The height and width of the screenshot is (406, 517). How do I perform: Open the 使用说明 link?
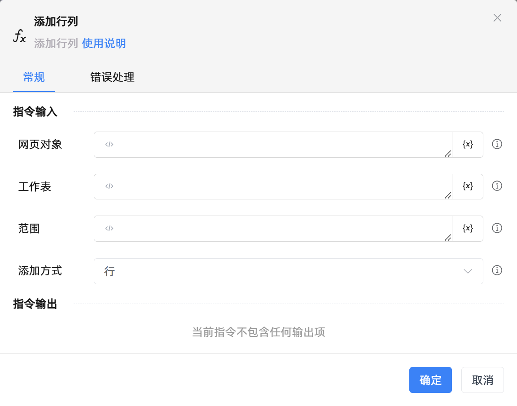pos(104,44)
